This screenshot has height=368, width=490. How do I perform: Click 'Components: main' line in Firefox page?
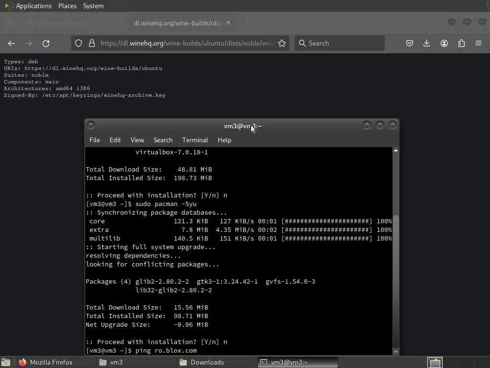tap(31, 81)
